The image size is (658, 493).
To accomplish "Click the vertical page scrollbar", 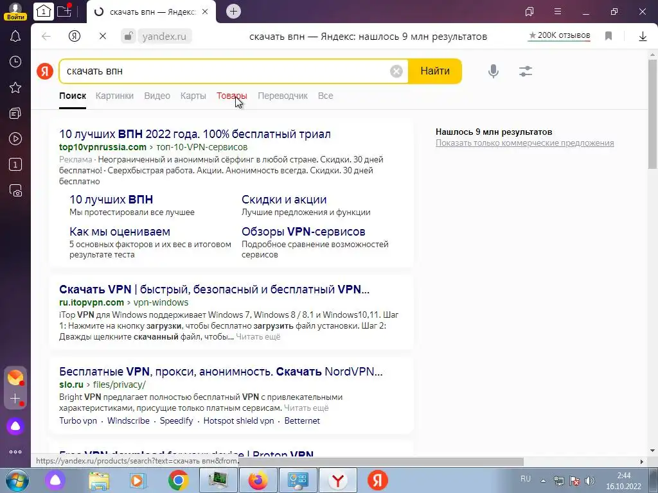I will (x=653, y=113).
